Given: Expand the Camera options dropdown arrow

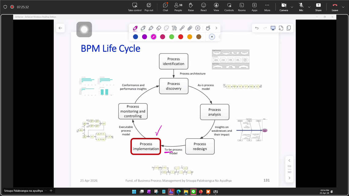Looking at the screenshot, I should click(x=292, y=7).
